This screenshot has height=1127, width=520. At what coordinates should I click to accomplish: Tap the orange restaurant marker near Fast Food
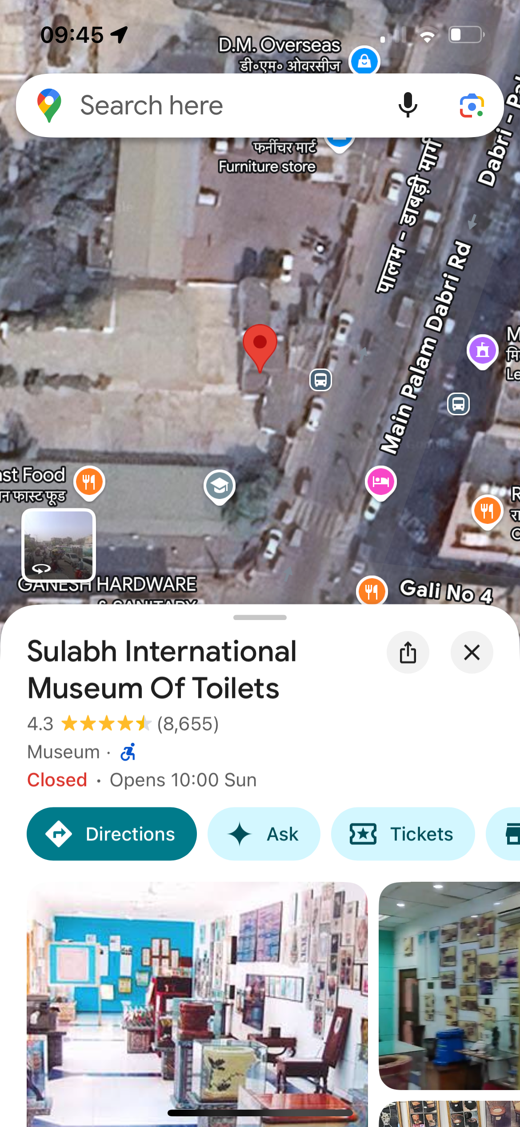pyautogui.click(x=89, y=482)
